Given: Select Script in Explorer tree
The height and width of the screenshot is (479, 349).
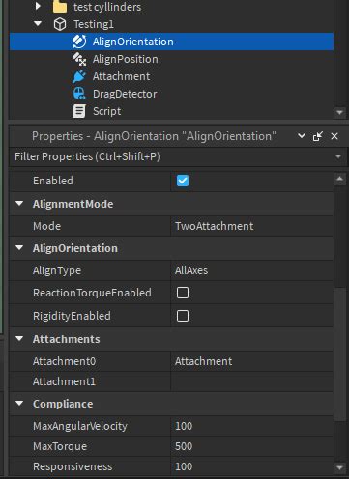Looking at the screenshot, I should (x=171, y=111).
